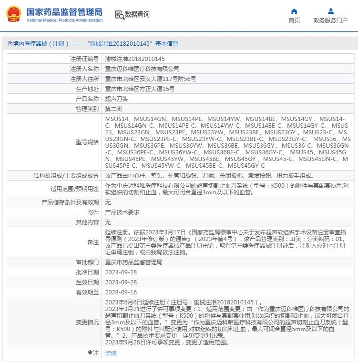Click 审批部门 value 重庆市药品监督管理局
The width and height of the screenshot is (358, 362).
point(133,262)
